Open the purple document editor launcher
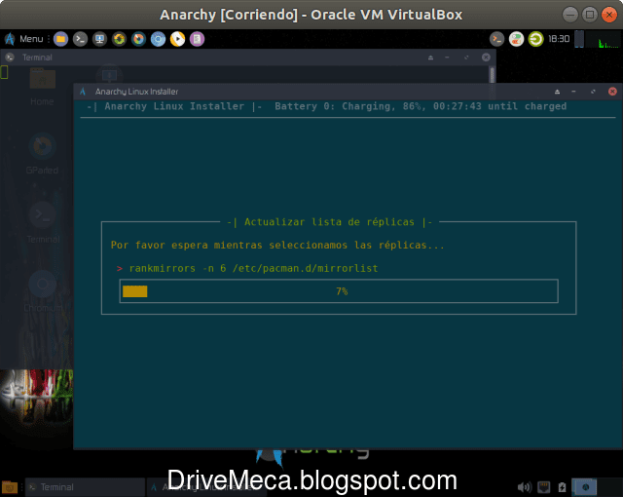The height and width of the screenshot is (497, 623). point(197,39)
